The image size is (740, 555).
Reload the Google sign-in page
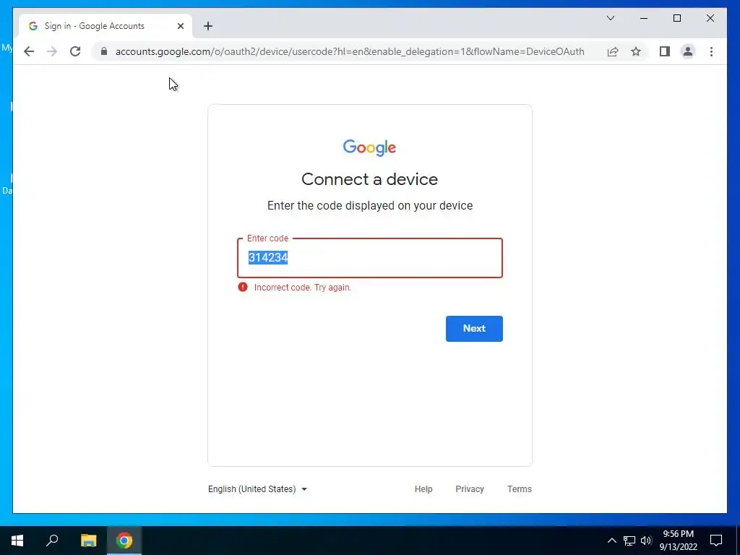[75, 51]
